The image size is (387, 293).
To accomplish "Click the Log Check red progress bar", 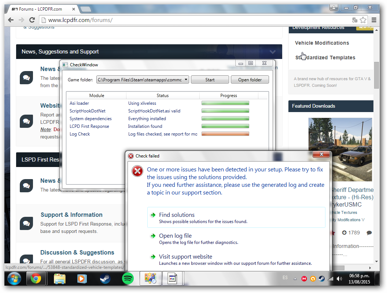I will tap(225, 134).
